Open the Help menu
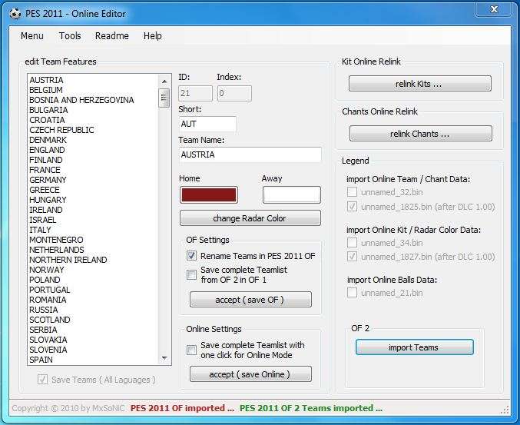This screenshot has height=425, width=520. point(153,36)
